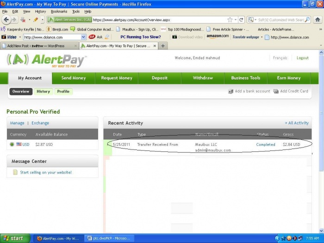Open the Tools menu
The width and height of the screenshot is (324, 243).
[x=76, y=12]
